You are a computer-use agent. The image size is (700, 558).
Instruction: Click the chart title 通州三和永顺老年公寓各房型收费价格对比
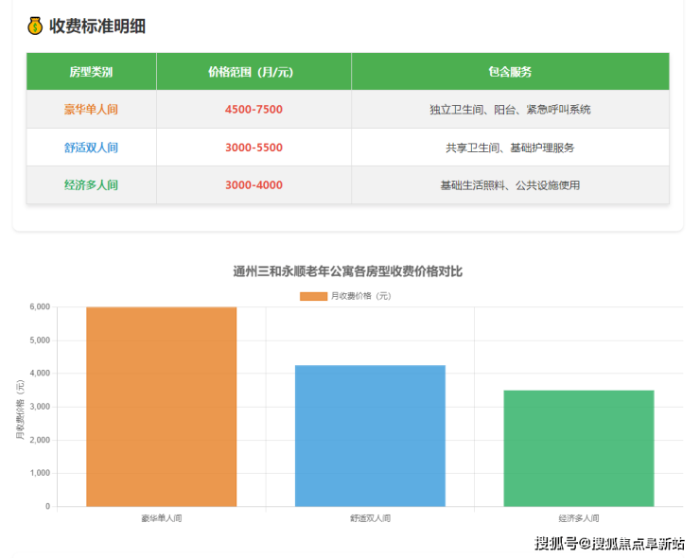pyautogui.click(x=348, y=271)
